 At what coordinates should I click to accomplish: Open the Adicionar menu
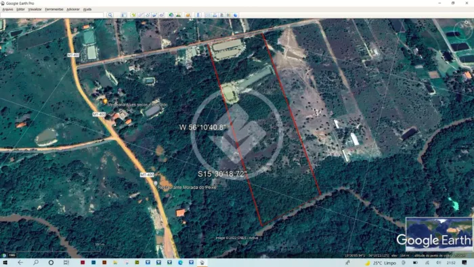(x=73, y=9)
